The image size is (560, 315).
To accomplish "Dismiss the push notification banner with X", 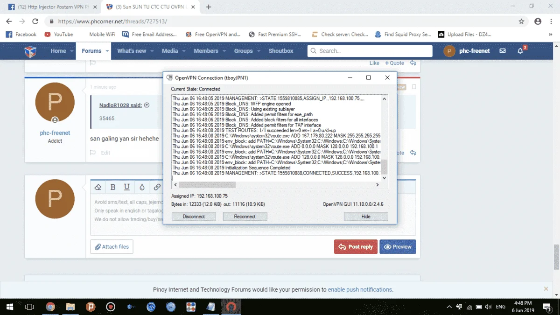I will [546, 289].
